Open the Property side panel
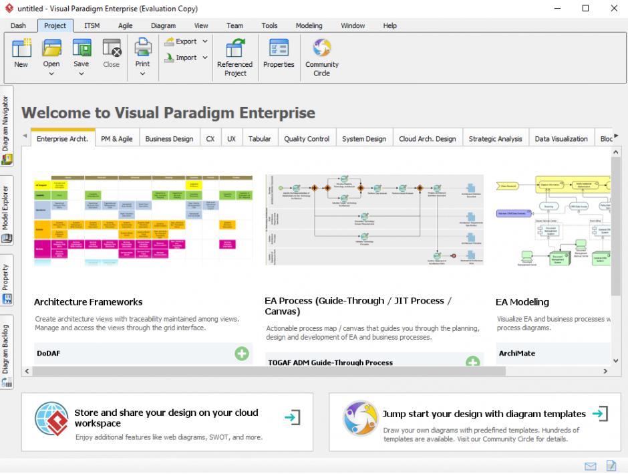 [7, 280]
